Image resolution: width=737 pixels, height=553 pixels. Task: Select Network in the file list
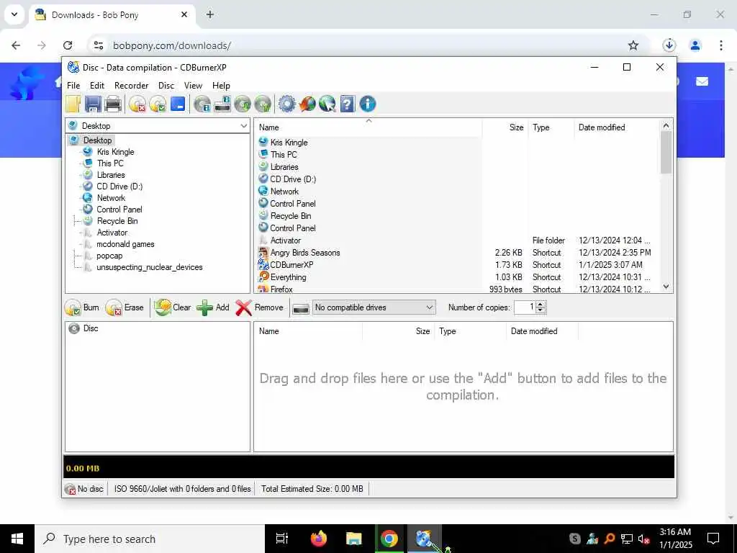[x=284, y=192]
